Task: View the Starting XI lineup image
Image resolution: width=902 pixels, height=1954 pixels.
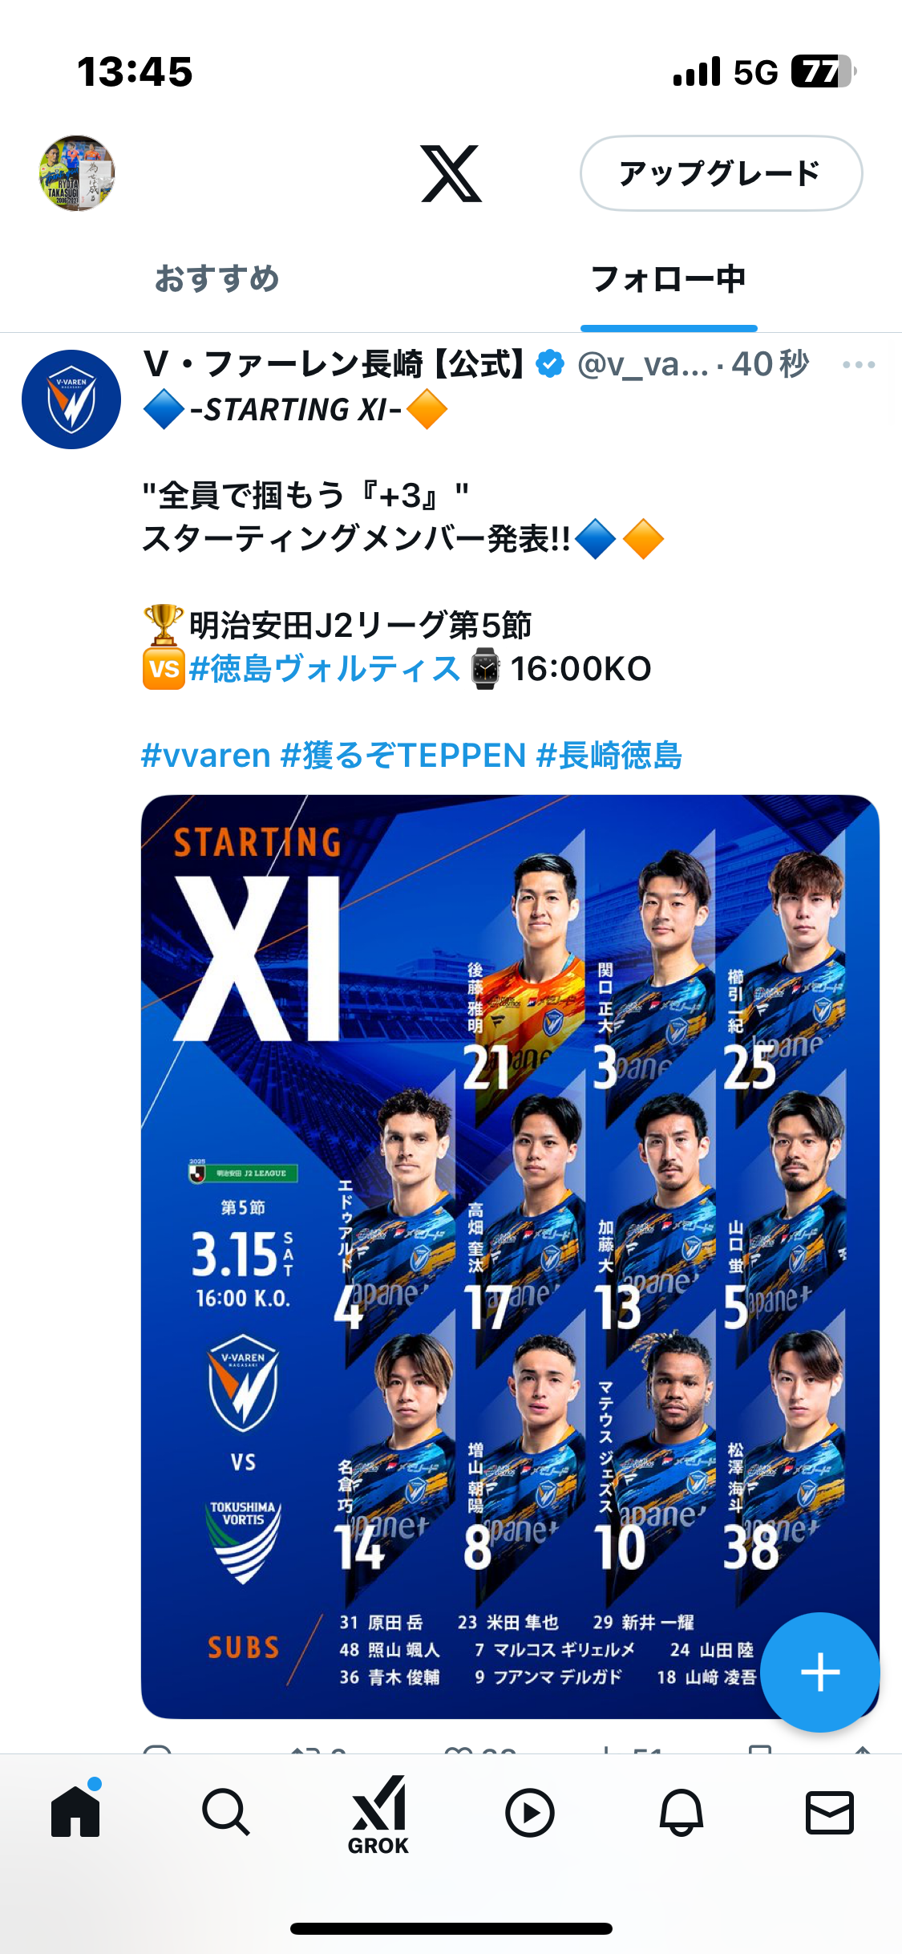Action: (510, 1256)
